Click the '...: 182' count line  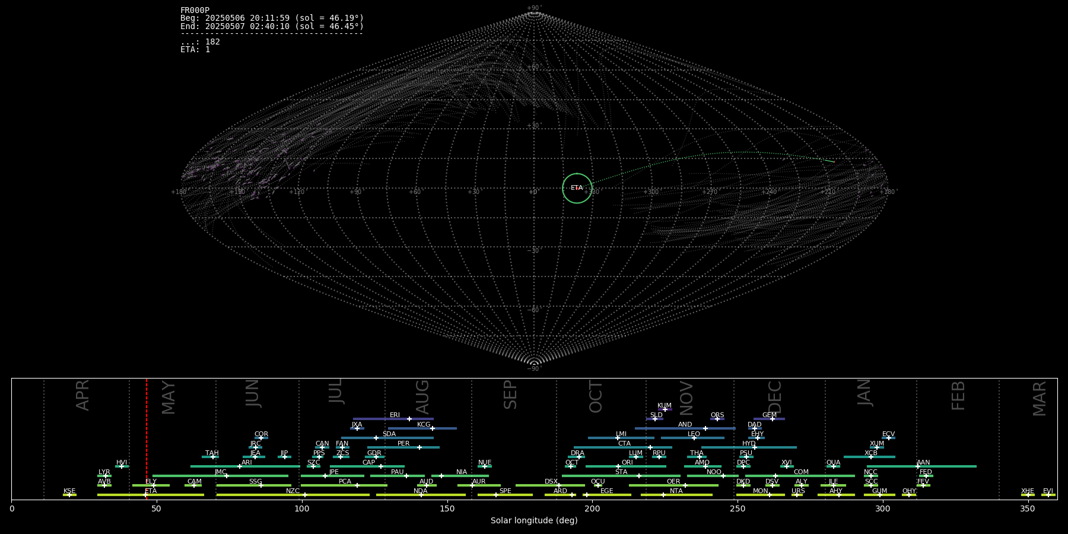click(x=200, y=42)
